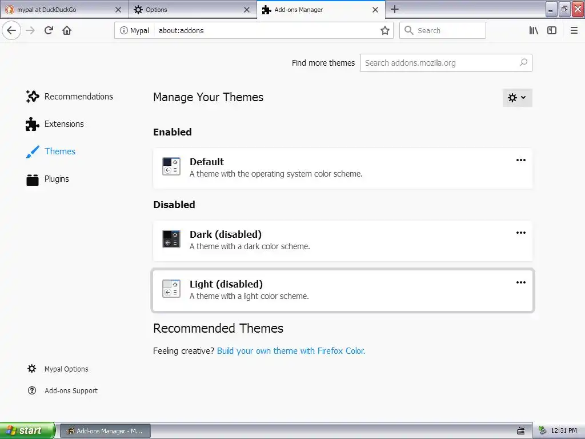Go back with the Back arrow button
The height and width of the screenshot is (439, 585).
[x=11, y=30]
